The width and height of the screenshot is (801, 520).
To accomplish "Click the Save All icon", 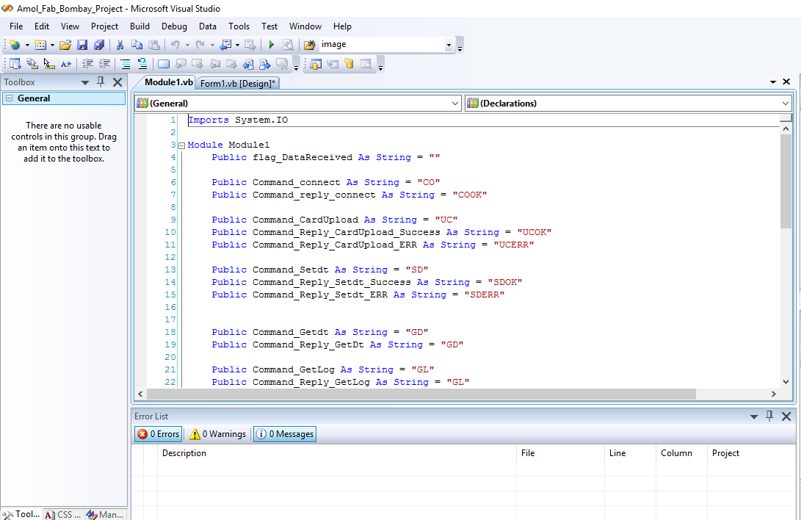I will click(x=98, y=45).
